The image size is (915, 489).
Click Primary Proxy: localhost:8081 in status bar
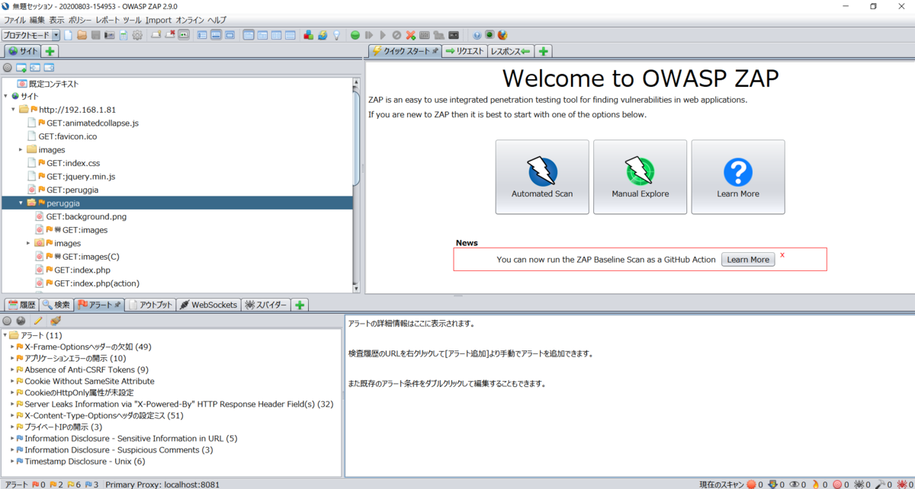[162, 484]
